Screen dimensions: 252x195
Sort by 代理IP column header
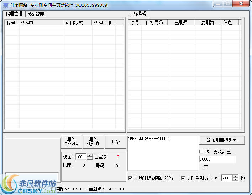point(41,23)
